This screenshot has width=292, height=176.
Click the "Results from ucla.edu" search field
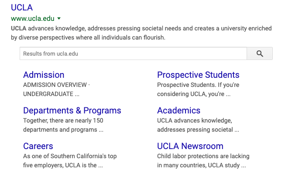[x=133, y=53]
